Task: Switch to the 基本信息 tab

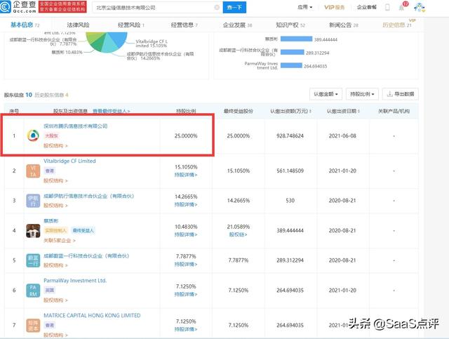Action: point(25,25)
